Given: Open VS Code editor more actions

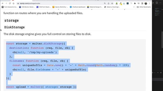Looking at the screenshot, I should 160,3.
